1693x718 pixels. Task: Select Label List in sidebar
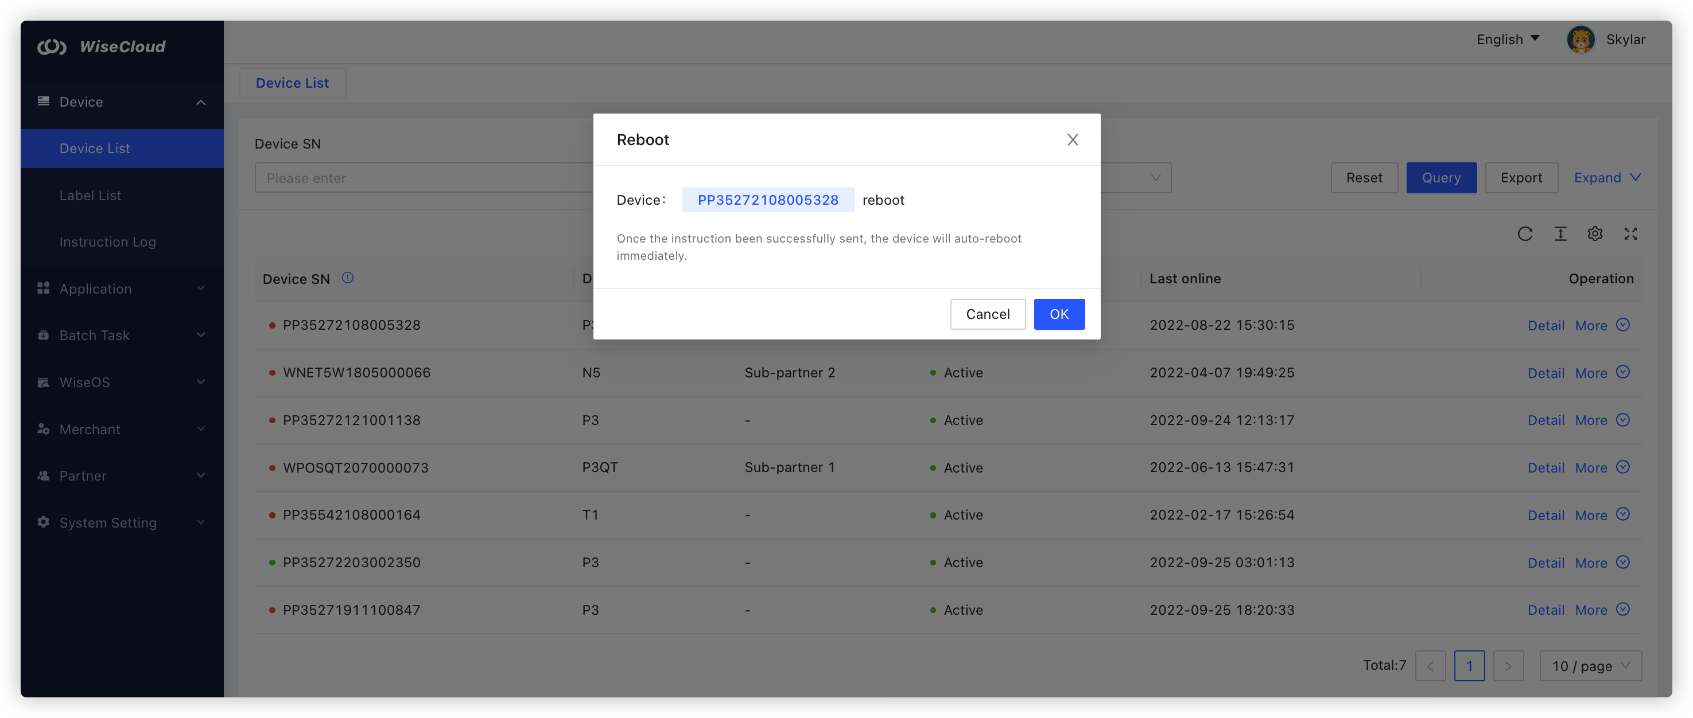coord(90,195)
